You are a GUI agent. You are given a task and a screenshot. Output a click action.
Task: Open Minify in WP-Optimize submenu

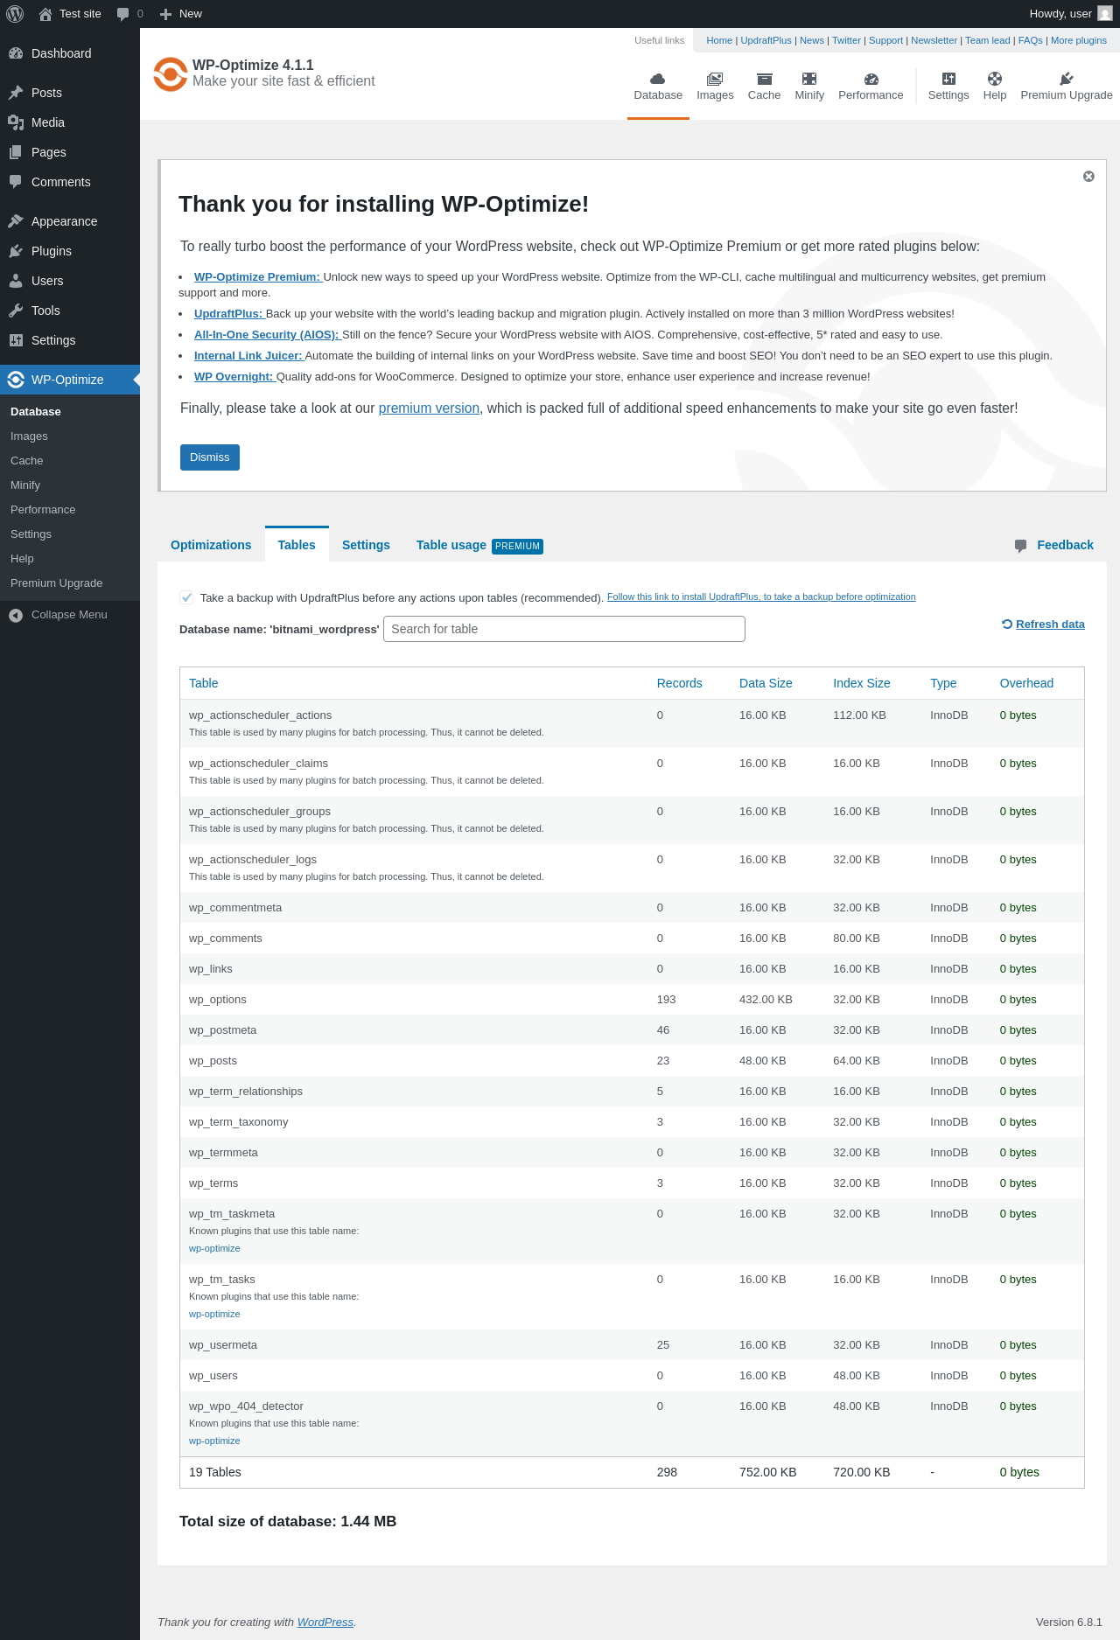coord(25,485)
